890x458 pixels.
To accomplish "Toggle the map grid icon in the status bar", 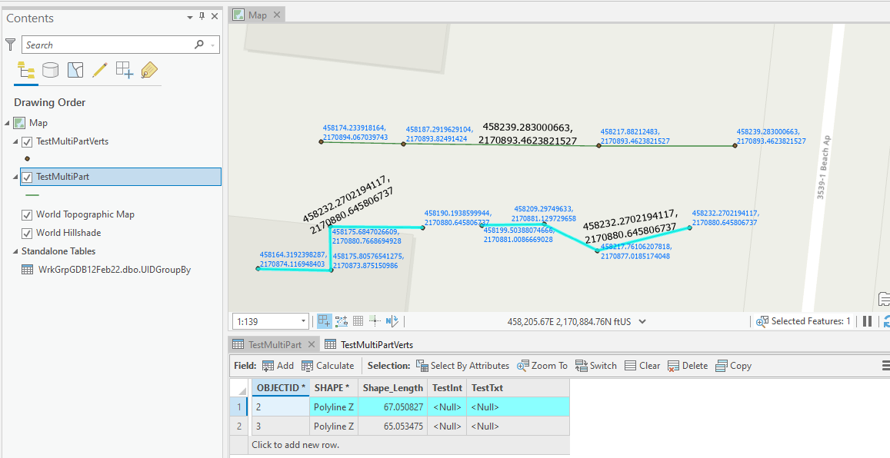I will tap(358, 320).
